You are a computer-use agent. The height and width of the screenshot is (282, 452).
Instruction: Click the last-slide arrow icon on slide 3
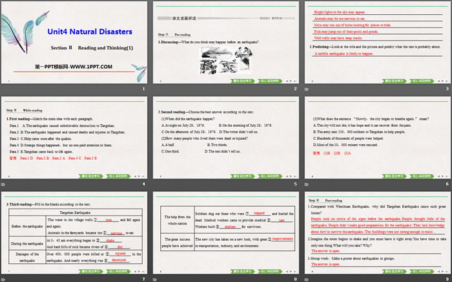pyautogui.click(x=447, y=81)
